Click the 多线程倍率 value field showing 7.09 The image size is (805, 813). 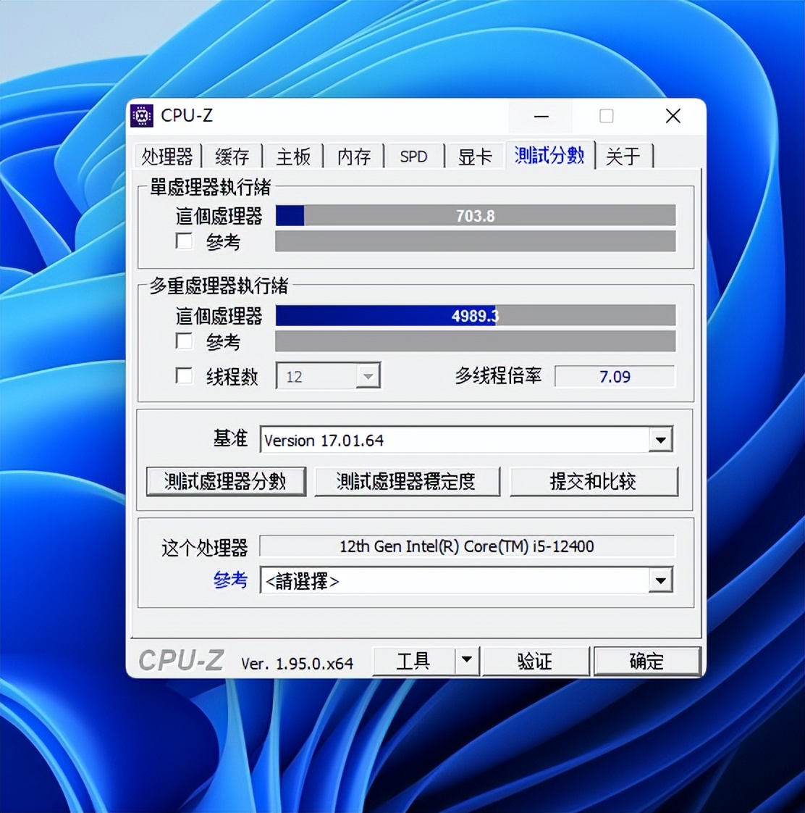[615, 376]
